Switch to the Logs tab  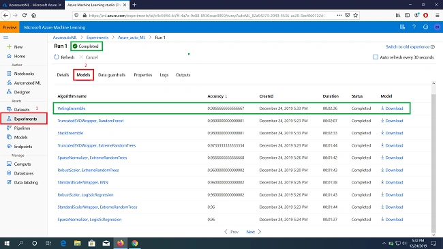[x=164, y=75]
